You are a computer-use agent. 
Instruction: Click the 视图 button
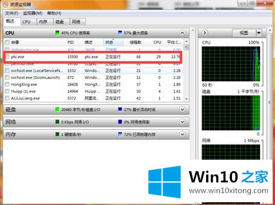click(x=244, y=33)
